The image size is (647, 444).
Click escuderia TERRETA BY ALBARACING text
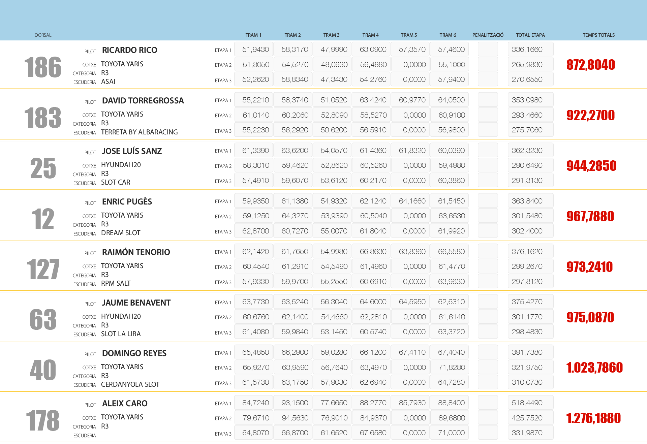(x=139, y=132)
